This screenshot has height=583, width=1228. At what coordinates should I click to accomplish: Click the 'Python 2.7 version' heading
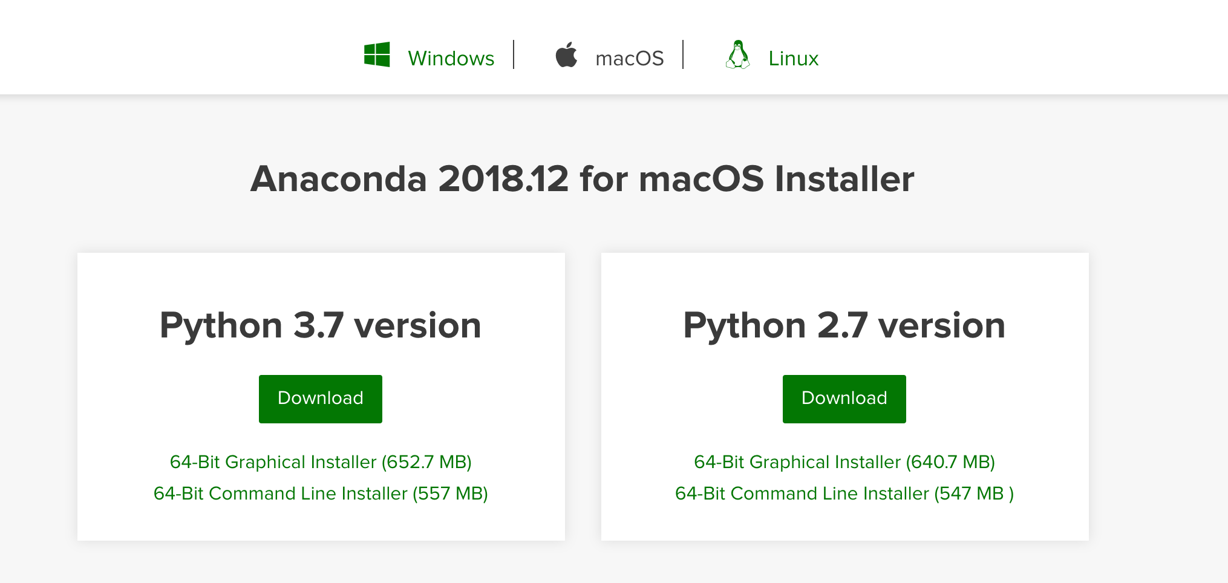click(x=844, y=325)
